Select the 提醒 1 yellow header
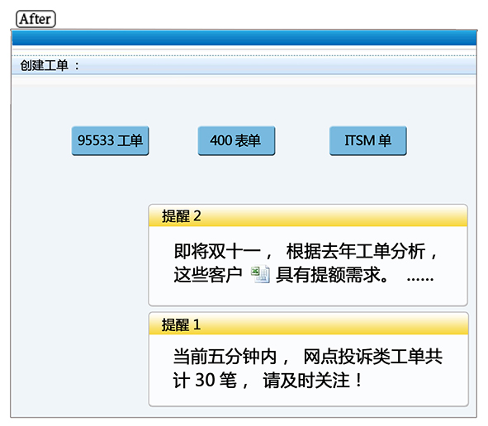The image size is (488, 426). [x=309, y=324]
